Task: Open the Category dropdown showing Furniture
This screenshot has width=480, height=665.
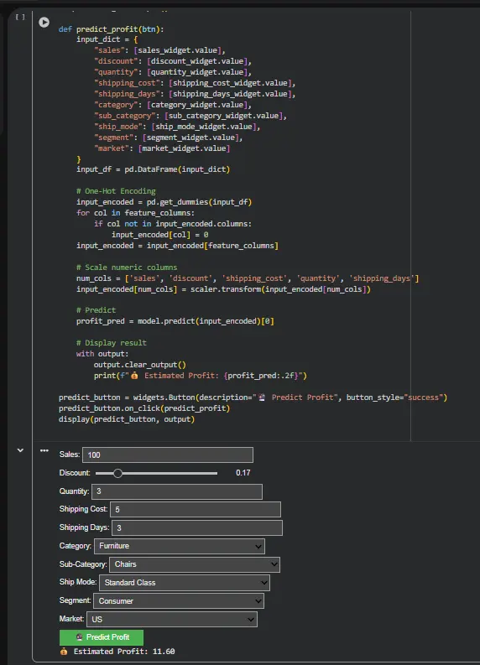Action: click(179, 546)
